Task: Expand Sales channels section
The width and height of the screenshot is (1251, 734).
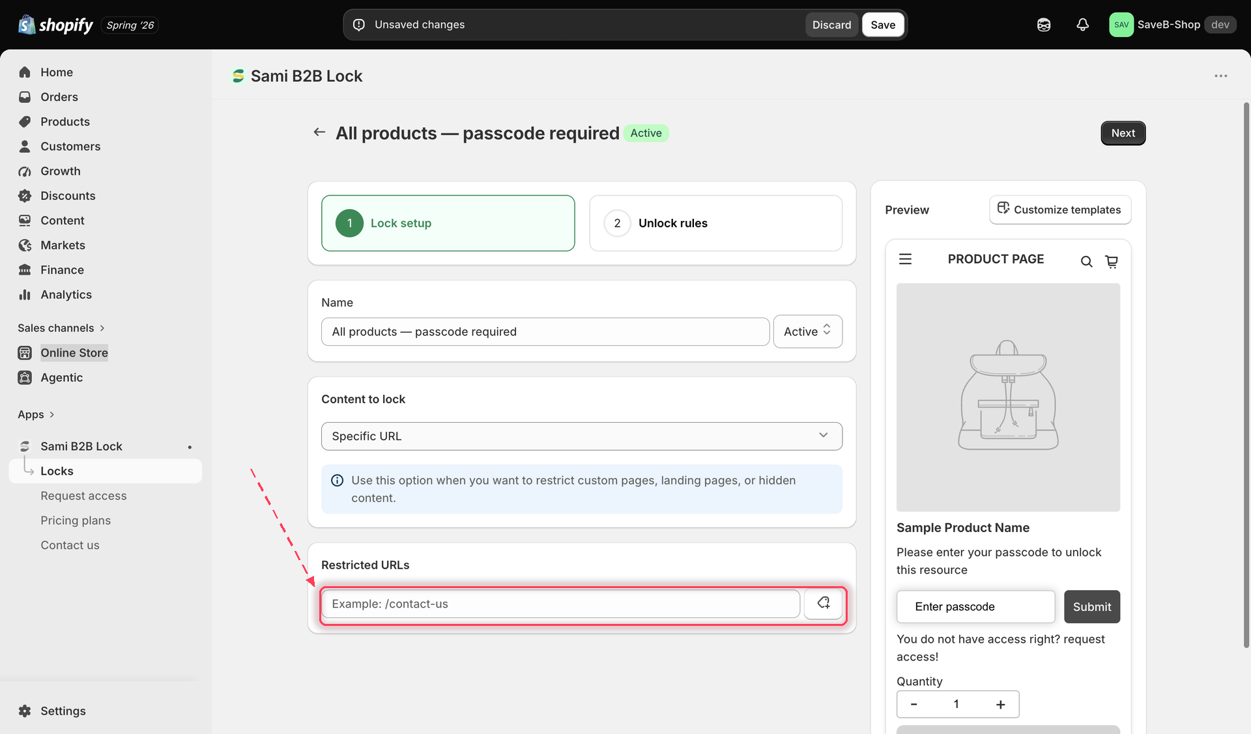Action: click(x=61, y=328)
